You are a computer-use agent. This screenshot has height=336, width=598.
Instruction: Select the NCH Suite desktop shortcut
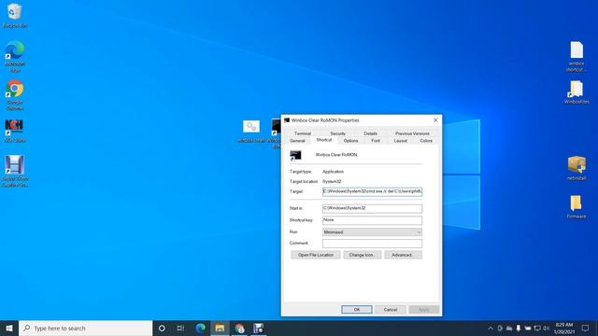15,131
